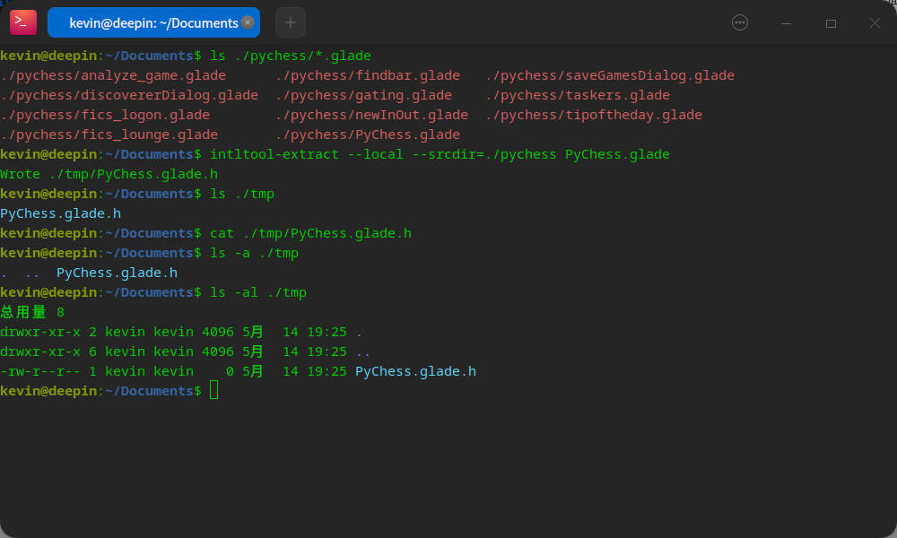Viewport: 897px width, 538px height.
Task: Click the PyChess.glade.h output filename
Action: coord(61,213)
